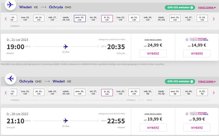219x136 pixels.
Task: Open CO2 emission info on Wiedeń–Ochryda header
Action: tap(192, 7)
